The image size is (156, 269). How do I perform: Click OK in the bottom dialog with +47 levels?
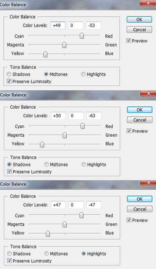(x=140, y=199)
